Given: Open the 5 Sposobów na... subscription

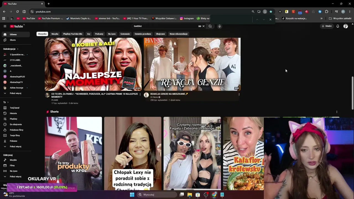Looking at the screenshot, I should (x=15, y=54).
